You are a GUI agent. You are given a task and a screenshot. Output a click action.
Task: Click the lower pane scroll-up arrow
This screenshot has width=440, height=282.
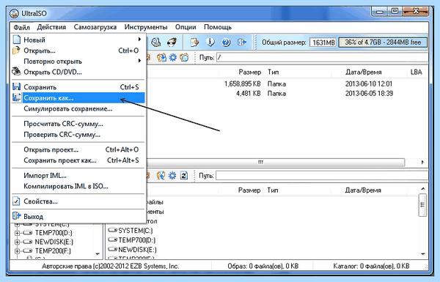422,189
